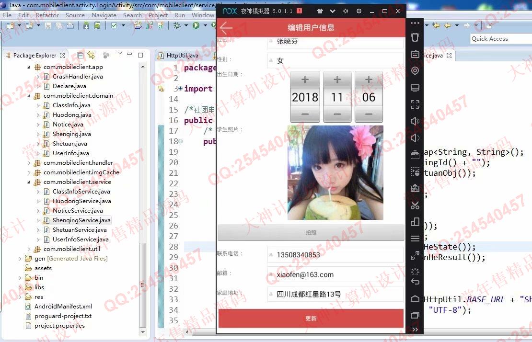Tap the 拍照 take photo button

click(x=311, y=232)
